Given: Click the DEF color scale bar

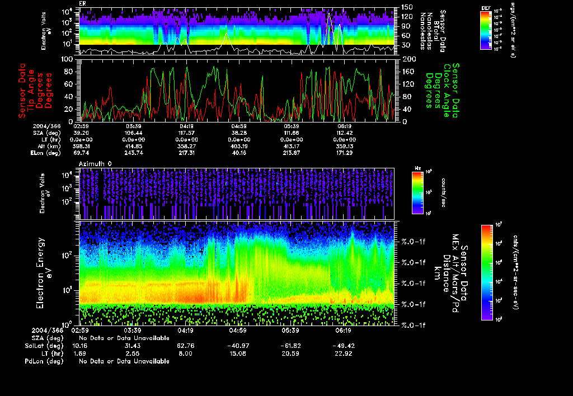Looking at the screenshot, I should coord(486,30).
